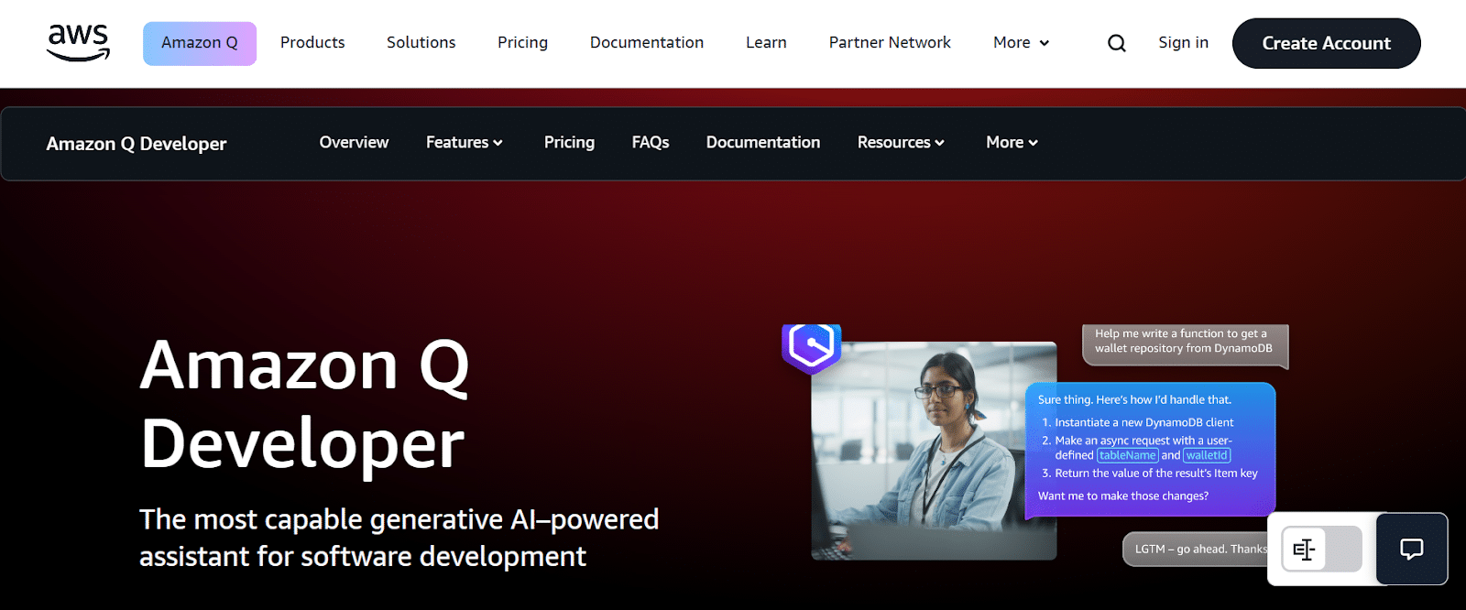Click the walletId code tag

1207,455
